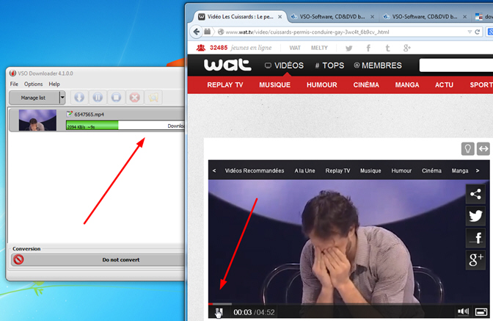
Task: Click the WAT link in top bar
Action: point(295,48)
